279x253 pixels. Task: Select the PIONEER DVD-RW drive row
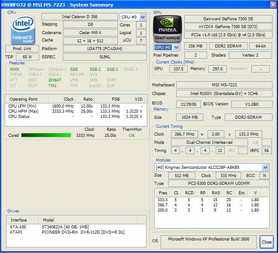pyautogui.click(x=76, y=232)
